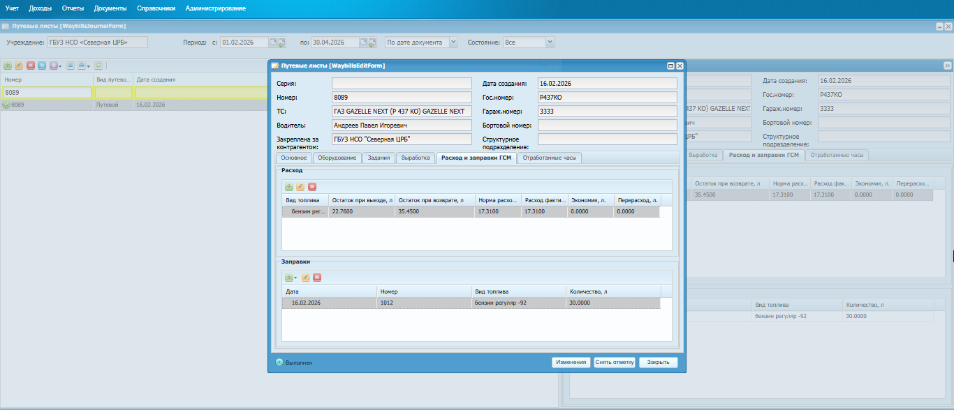954x410 pixels.
Task: Click the edit pencil icon in Расход section
Action: [x=300, y=187]
